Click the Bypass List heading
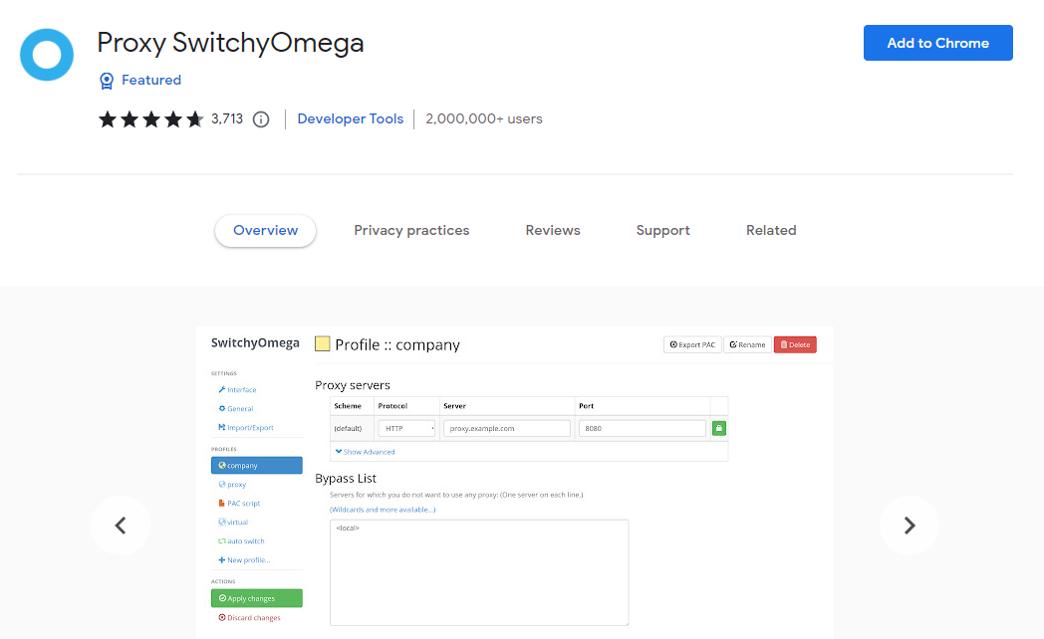Image resolution: width=1044 pixels, height=639 pixels. pos(346,478)
